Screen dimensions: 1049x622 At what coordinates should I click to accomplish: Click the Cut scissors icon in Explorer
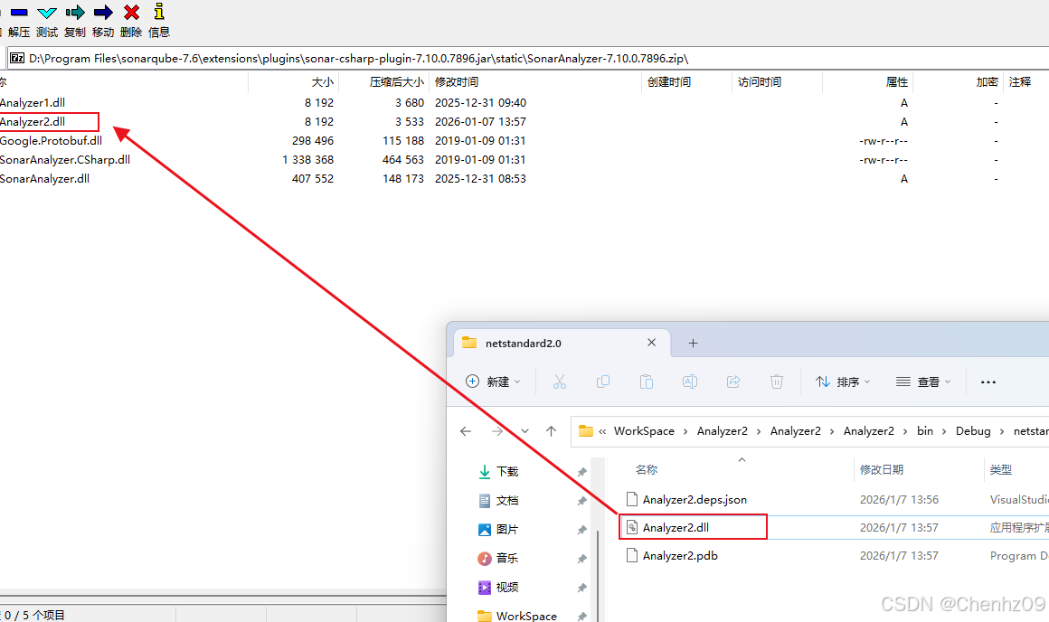tap(559, 382)
